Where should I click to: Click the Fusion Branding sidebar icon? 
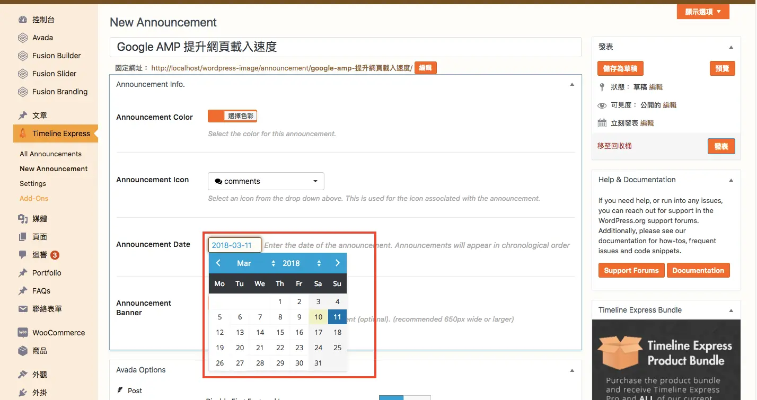pos(23,92)
